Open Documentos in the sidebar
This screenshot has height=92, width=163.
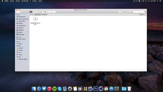tap(22, 17)
